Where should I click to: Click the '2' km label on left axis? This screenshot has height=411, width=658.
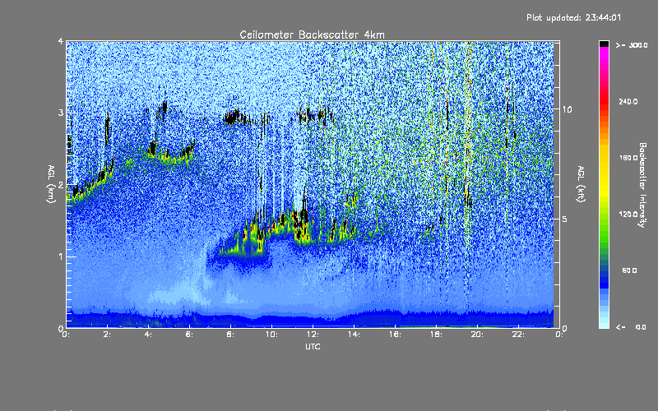tap(61, 185)
